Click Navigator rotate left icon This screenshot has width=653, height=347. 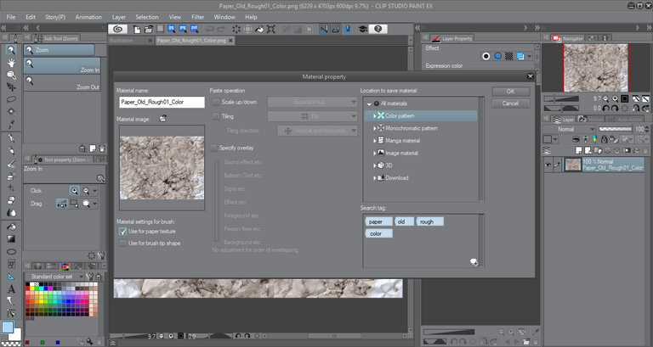(x=606, y=108)
